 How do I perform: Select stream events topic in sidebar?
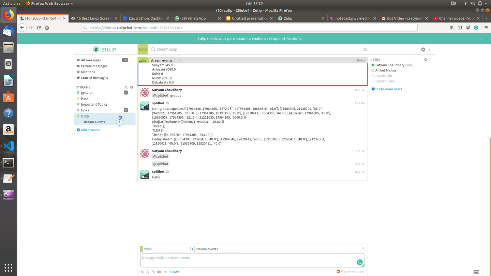coord(94,122)
